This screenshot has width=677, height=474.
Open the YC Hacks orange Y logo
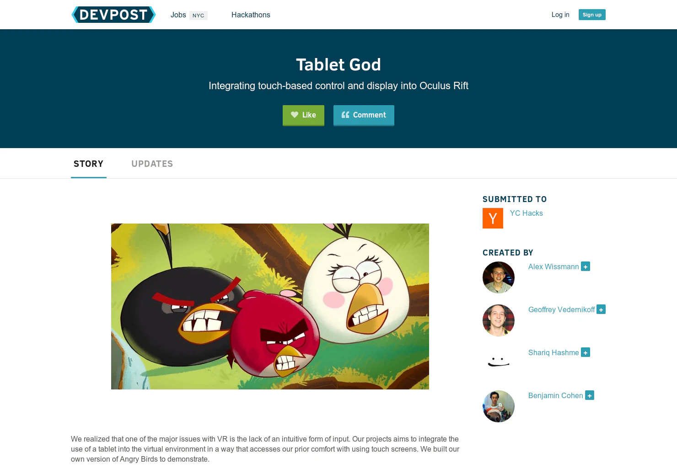tap(493, 218)
